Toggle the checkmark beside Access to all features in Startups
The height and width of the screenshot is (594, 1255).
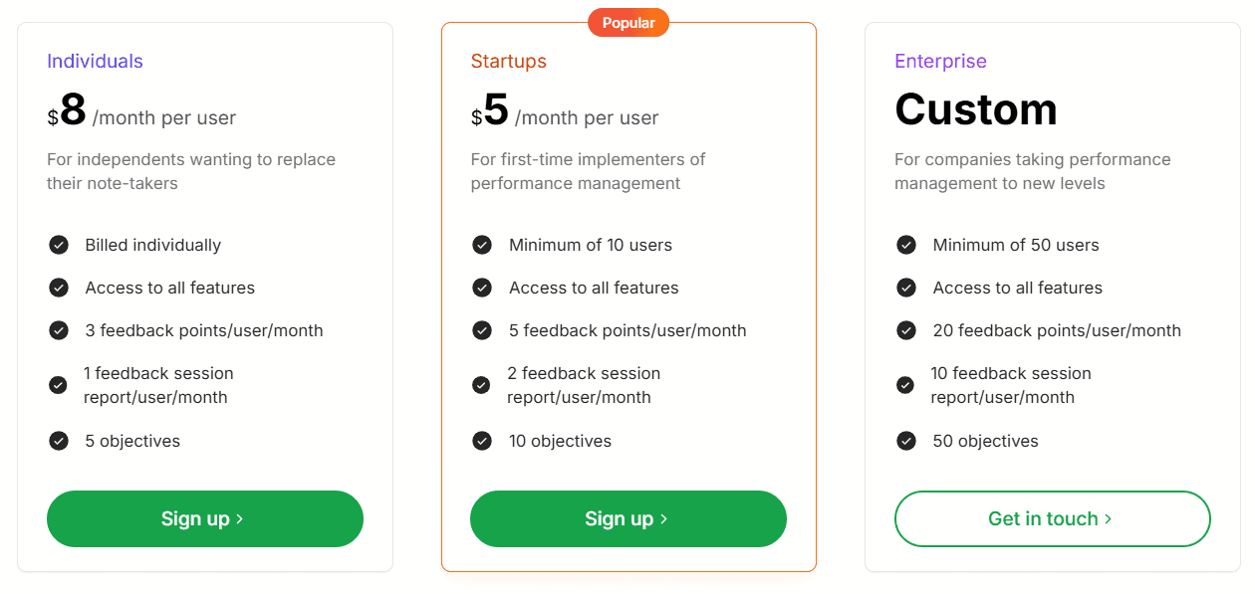(x=481, y=288)
